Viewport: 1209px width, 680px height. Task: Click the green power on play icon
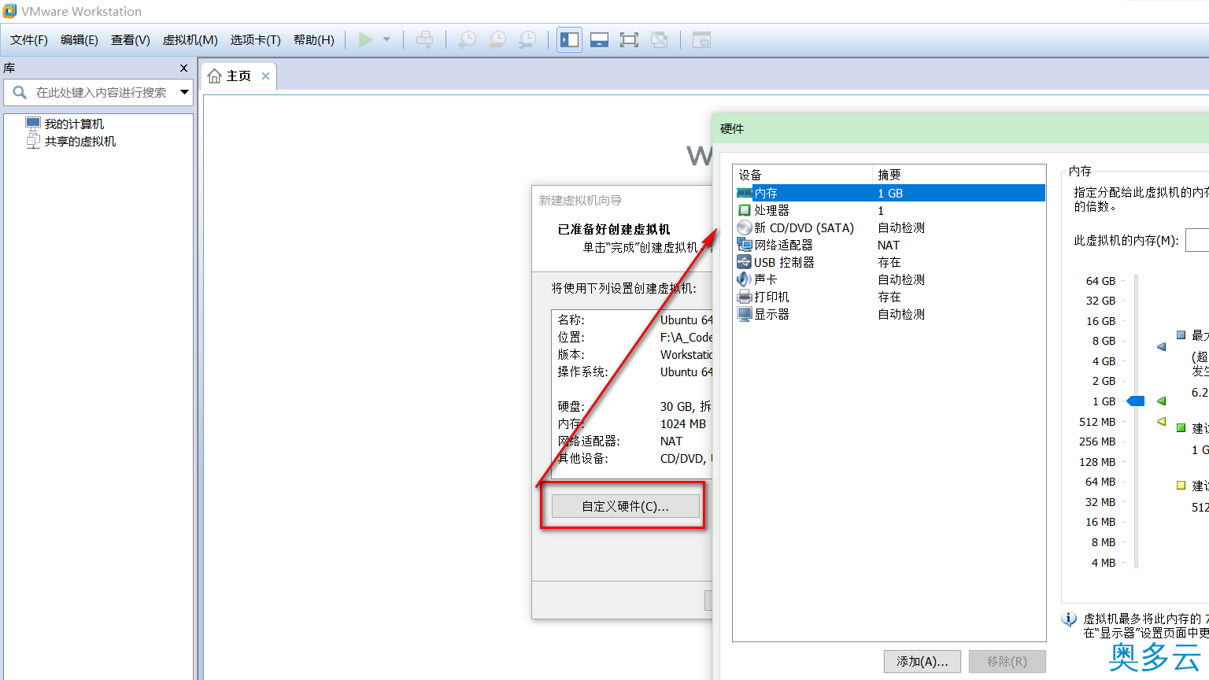coord(366,39)
